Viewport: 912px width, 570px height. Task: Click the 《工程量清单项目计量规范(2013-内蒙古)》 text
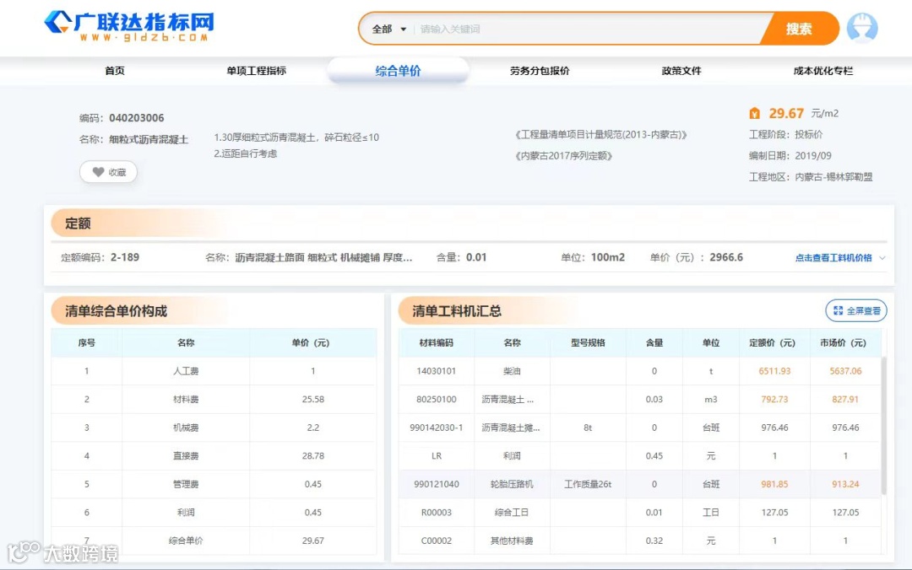[x=601, y=135]
